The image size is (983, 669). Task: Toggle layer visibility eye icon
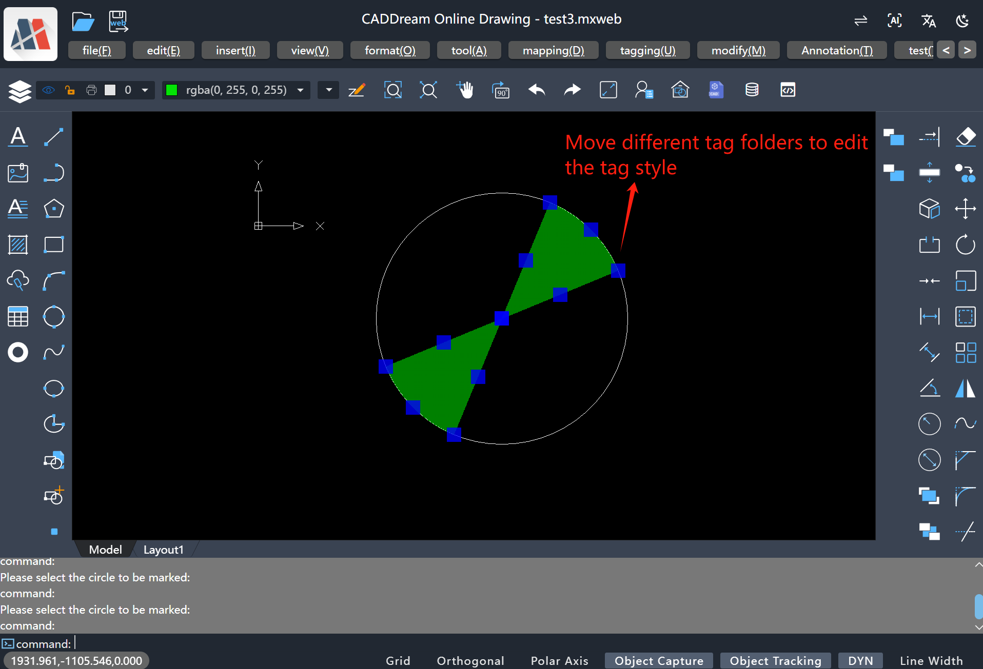(x=49, y=90)
